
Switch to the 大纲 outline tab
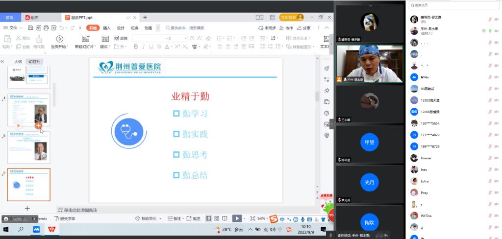(18, 62)
